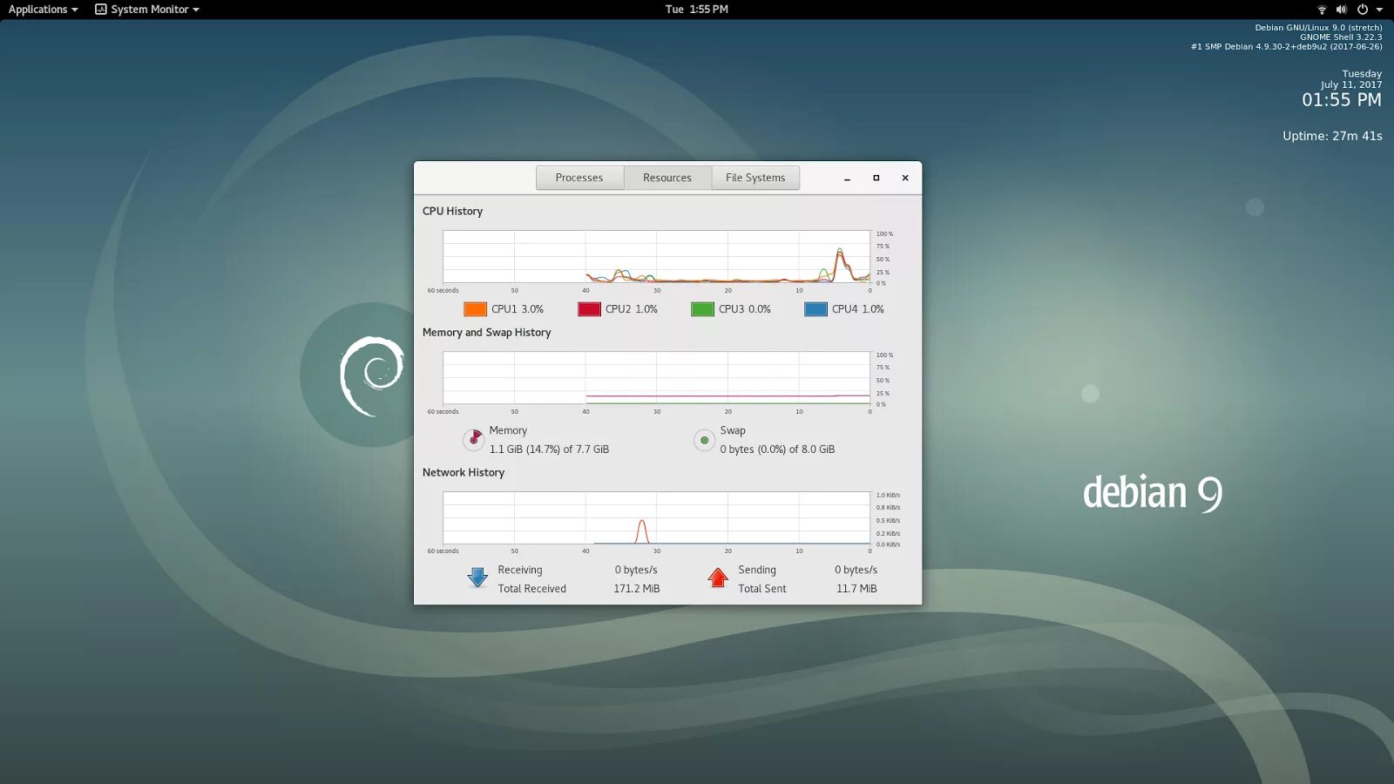Click the power icon in top bar
Image resolution: width=1394 pixels, height=784 pixels.
coord(1363,10)
